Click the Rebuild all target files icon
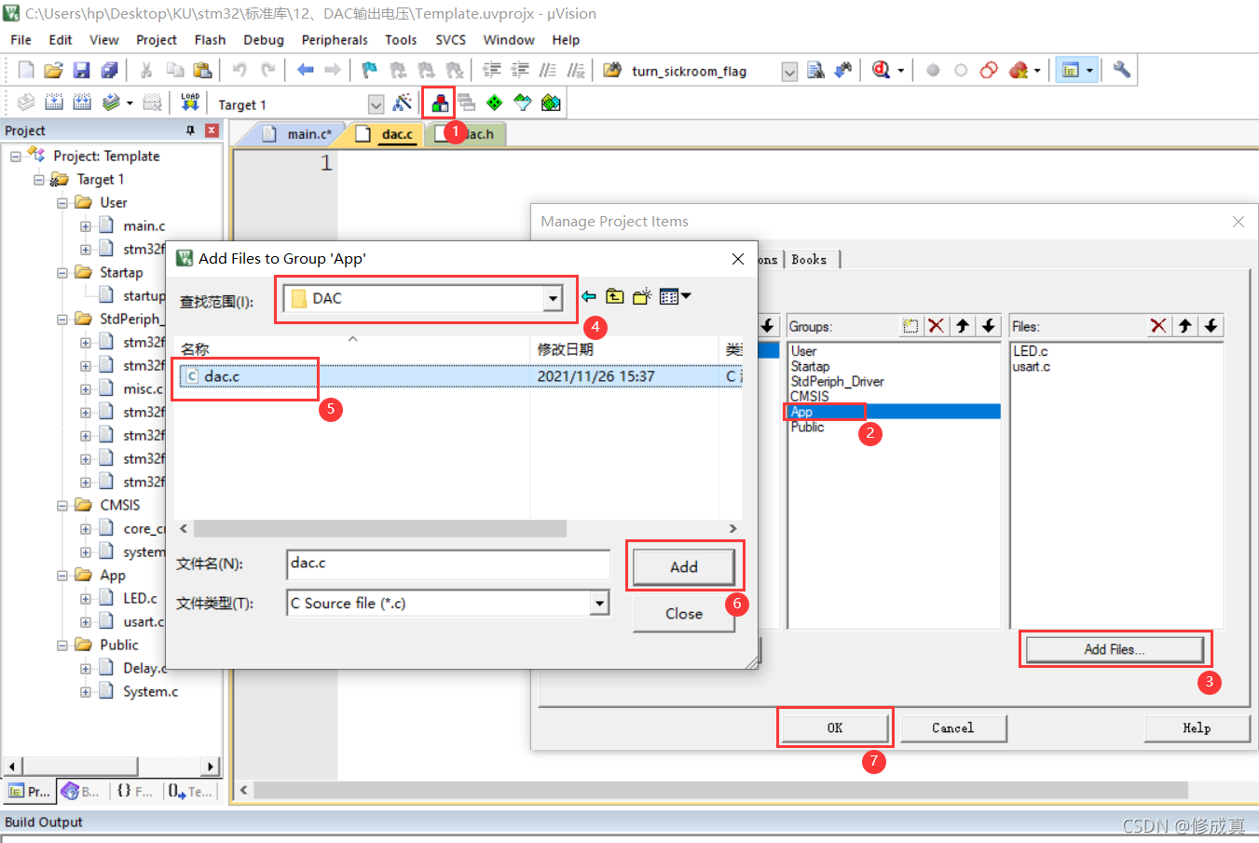 pyautogui.click(x=82, y=102)
